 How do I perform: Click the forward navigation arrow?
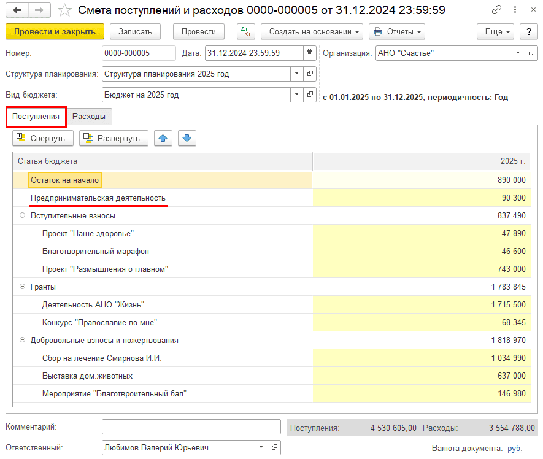(x=39, y=10)
